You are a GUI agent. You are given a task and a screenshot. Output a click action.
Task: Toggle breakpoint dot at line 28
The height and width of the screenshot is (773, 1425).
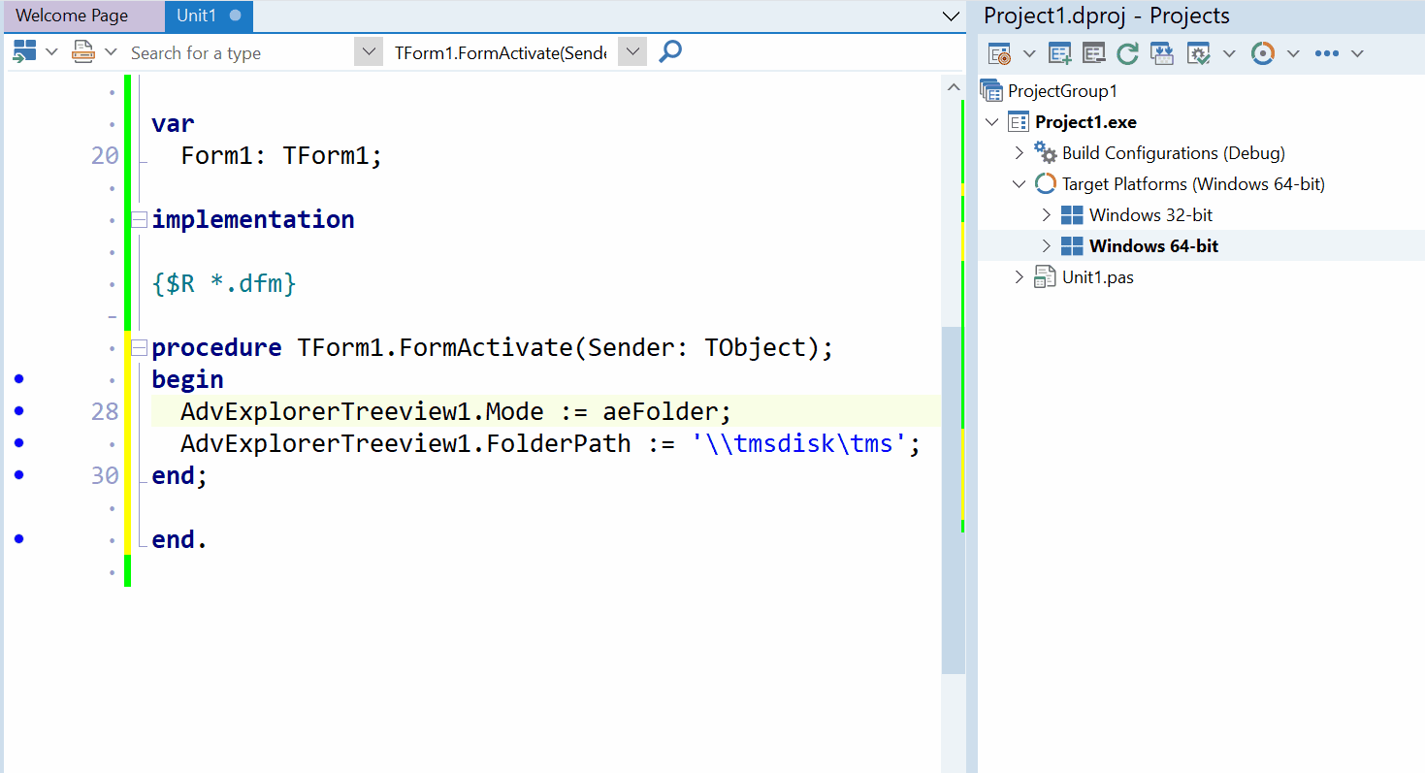[18, 410]
